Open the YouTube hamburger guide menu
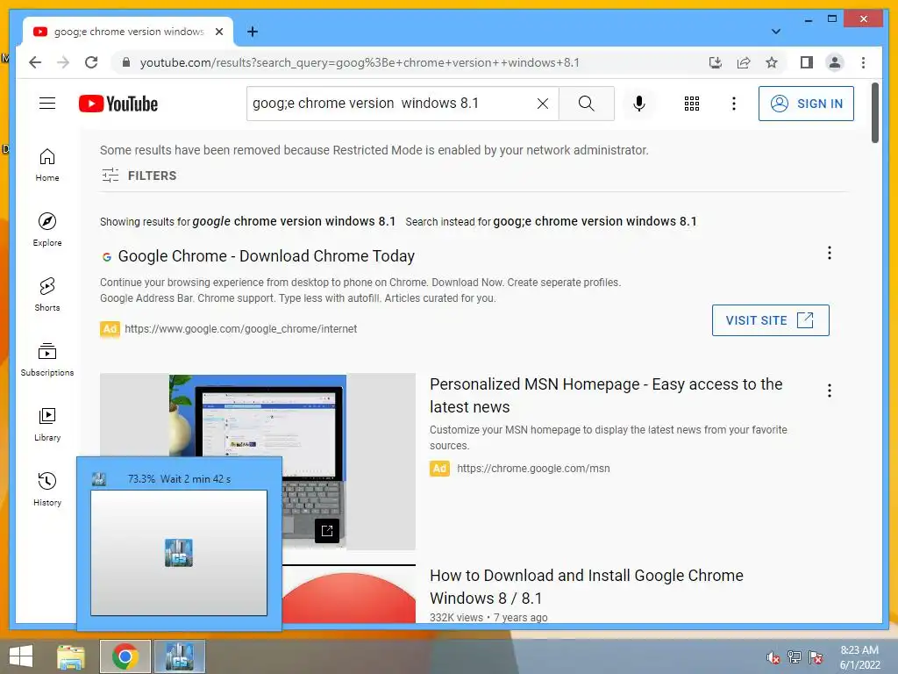 [x=47, y=104]
